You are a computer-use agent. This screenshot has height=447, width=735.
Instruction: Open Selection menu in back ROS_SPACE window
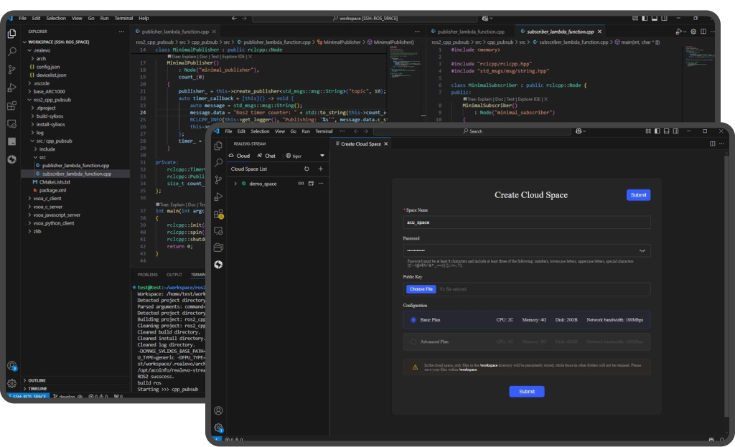click(56, 18)
